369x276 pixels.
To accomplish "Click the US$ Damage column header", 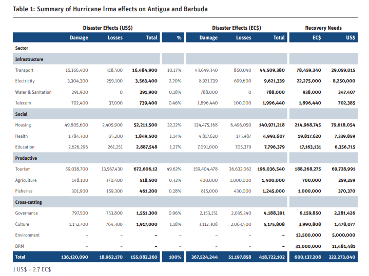I will [x=79, y=37].
